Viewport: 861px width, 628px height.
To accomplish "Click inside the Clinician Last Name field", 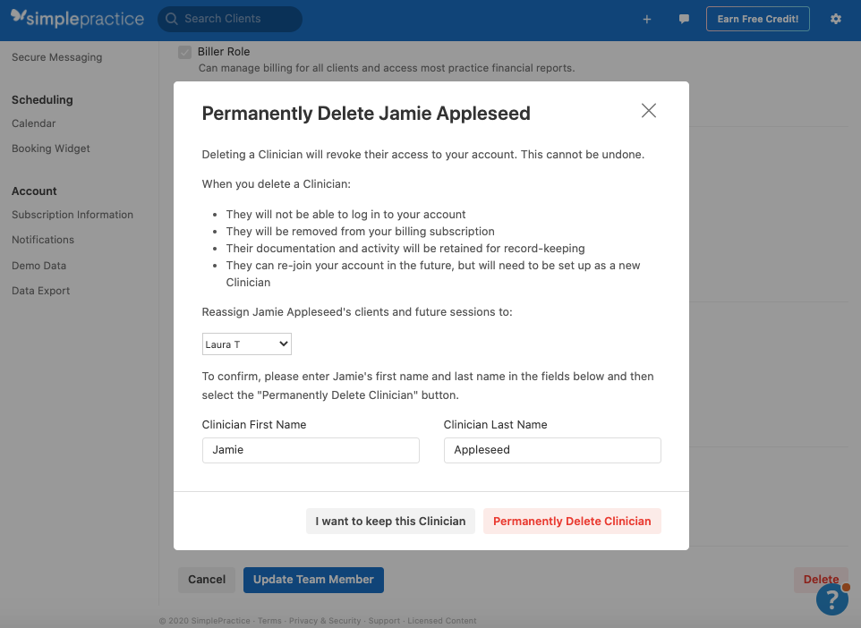I will [x=551, y=450].
